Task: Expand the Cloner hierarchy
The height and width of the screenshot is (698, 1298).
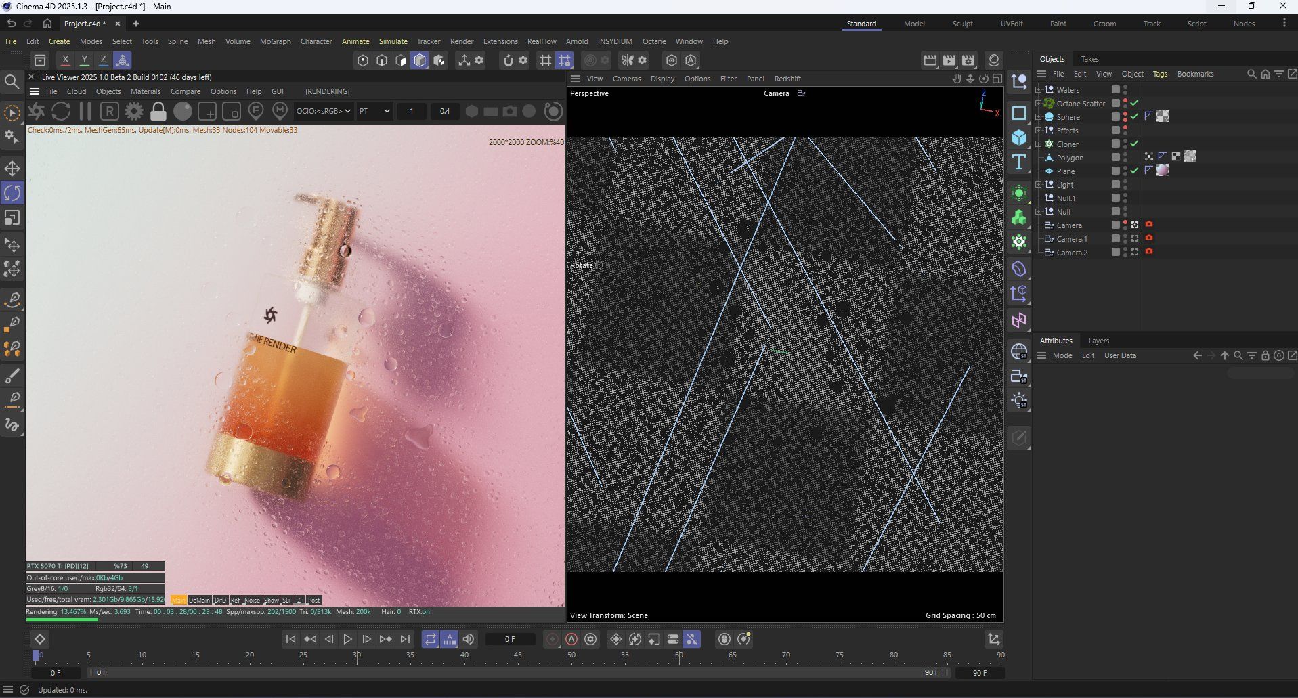Action: pos(1039,144)
